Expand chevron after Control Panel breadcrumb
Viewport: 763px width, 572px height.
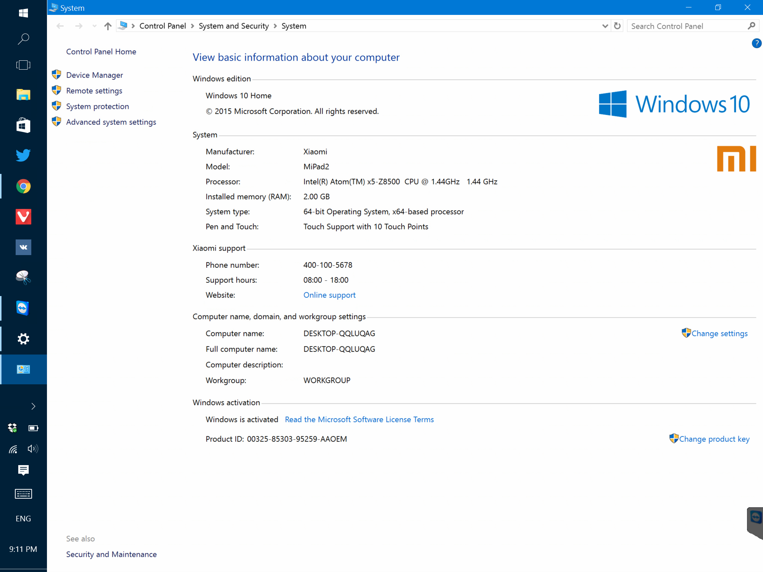point(192,26)
